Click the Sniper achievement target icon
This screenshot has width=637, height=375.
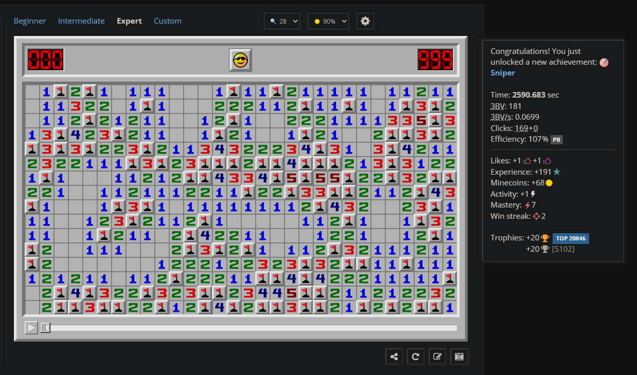point(604,62)
